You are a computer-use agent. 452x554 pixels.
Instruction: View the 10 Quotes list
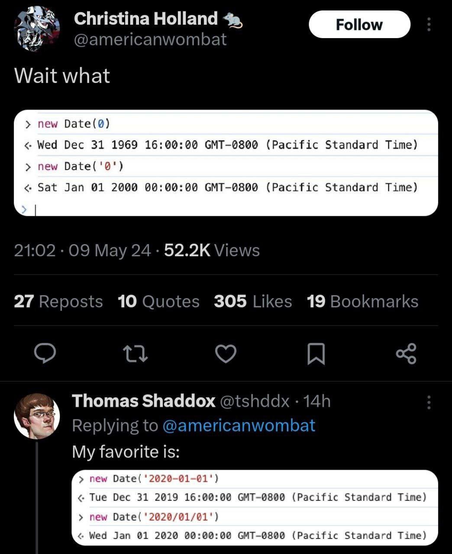point(158,301)
